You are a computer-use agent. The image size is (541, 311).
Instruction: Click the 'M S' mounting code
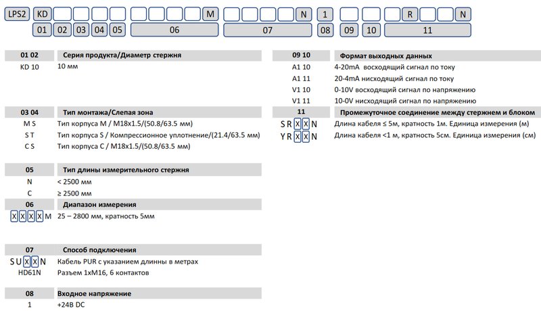pos(29,124)
